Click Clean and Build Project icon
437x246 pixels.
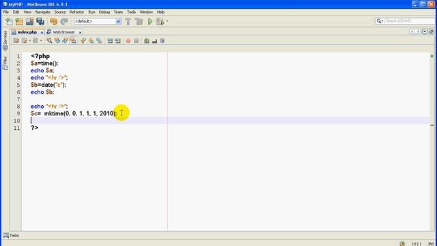tap(139, 21)
